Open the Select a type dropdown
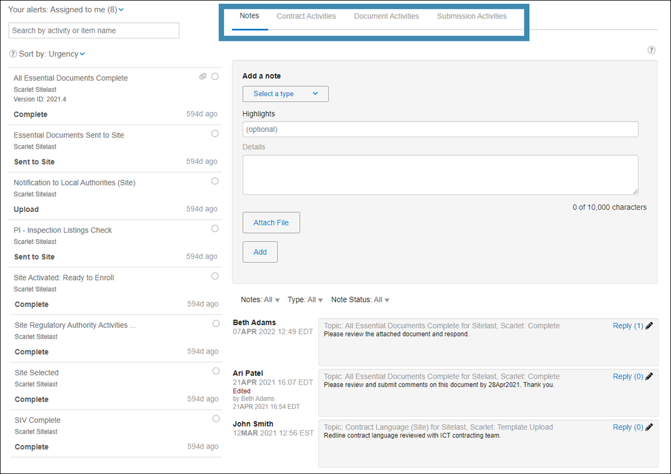671x474 pixels. pyautogui.click(x=285, y=94)
